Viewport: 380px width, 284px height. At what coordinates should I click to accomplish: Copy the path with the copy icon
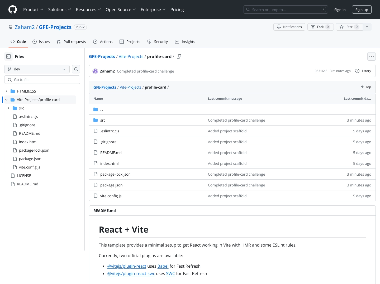coord(179,56)
